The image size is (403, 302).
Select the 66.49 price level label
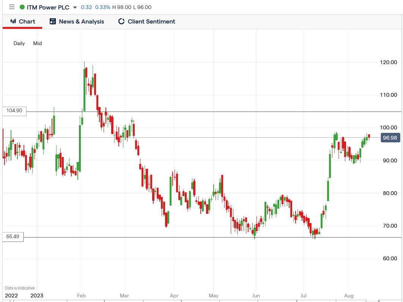pos(13,236)
